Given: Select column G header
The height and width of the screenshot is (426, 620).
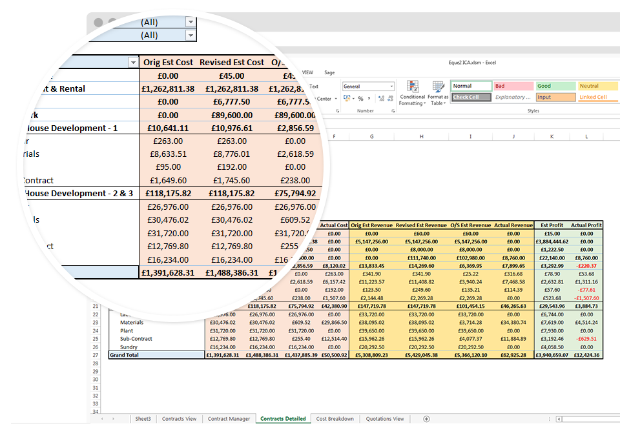Looking at the screenshot, I should pyautogui.click(x=372, y=136).
